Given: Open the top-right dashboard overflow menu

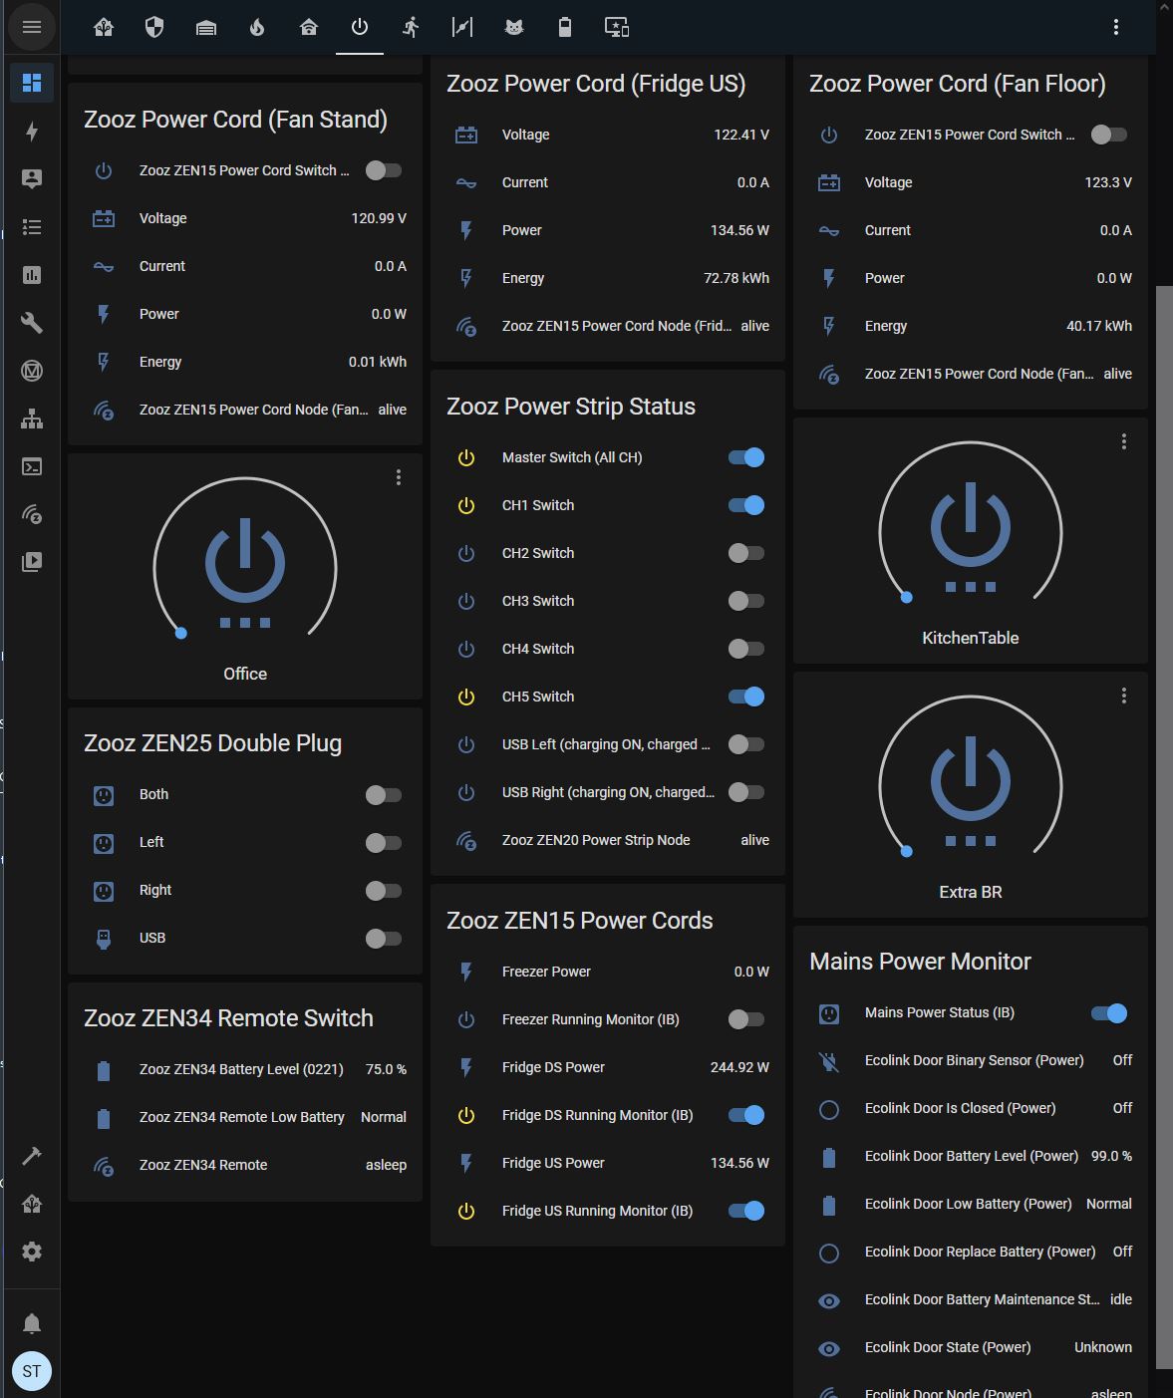Looking at the screenshot, I should (1116, 28).
